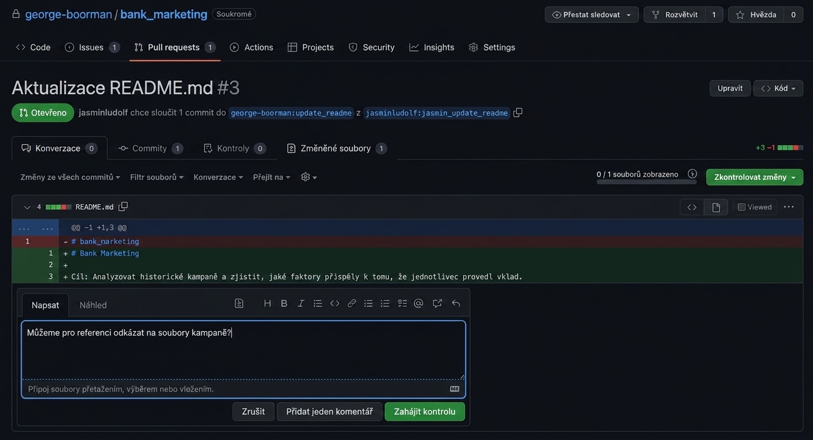Click the lock icon next to repository name
Image resolution: width=813 pixels, height=440 pixels.
(16, 13)
